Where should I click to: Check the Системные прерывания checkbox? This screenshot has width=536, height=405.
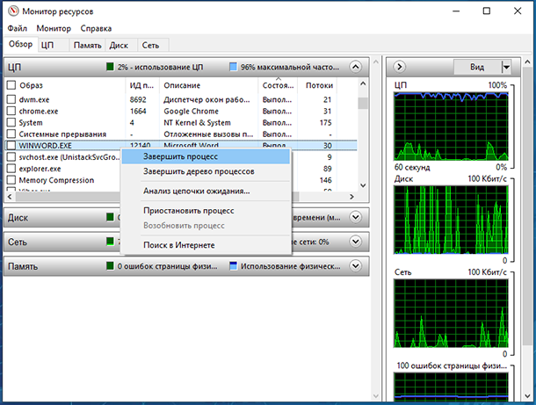pyautogui.click(x=11, y=134)
